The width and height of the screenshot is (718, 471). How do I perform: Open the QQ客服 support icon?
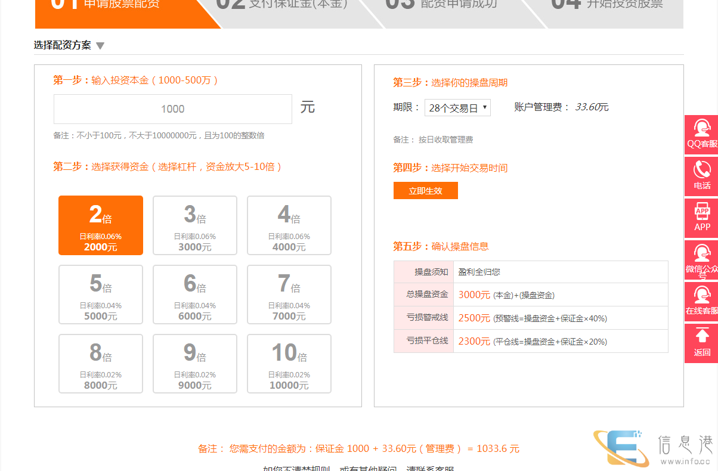tap(701, 128)
